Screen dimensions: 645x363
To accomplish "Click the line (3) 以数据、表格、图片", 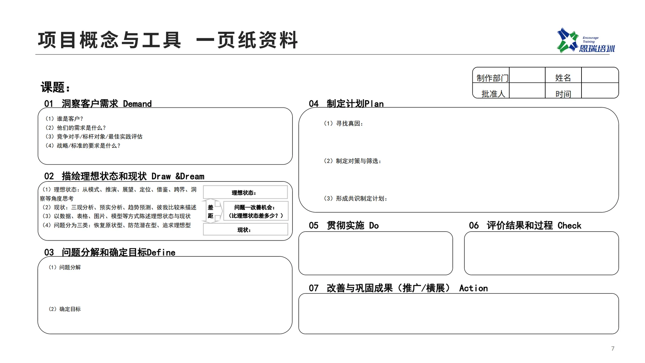I will [116, 216].
